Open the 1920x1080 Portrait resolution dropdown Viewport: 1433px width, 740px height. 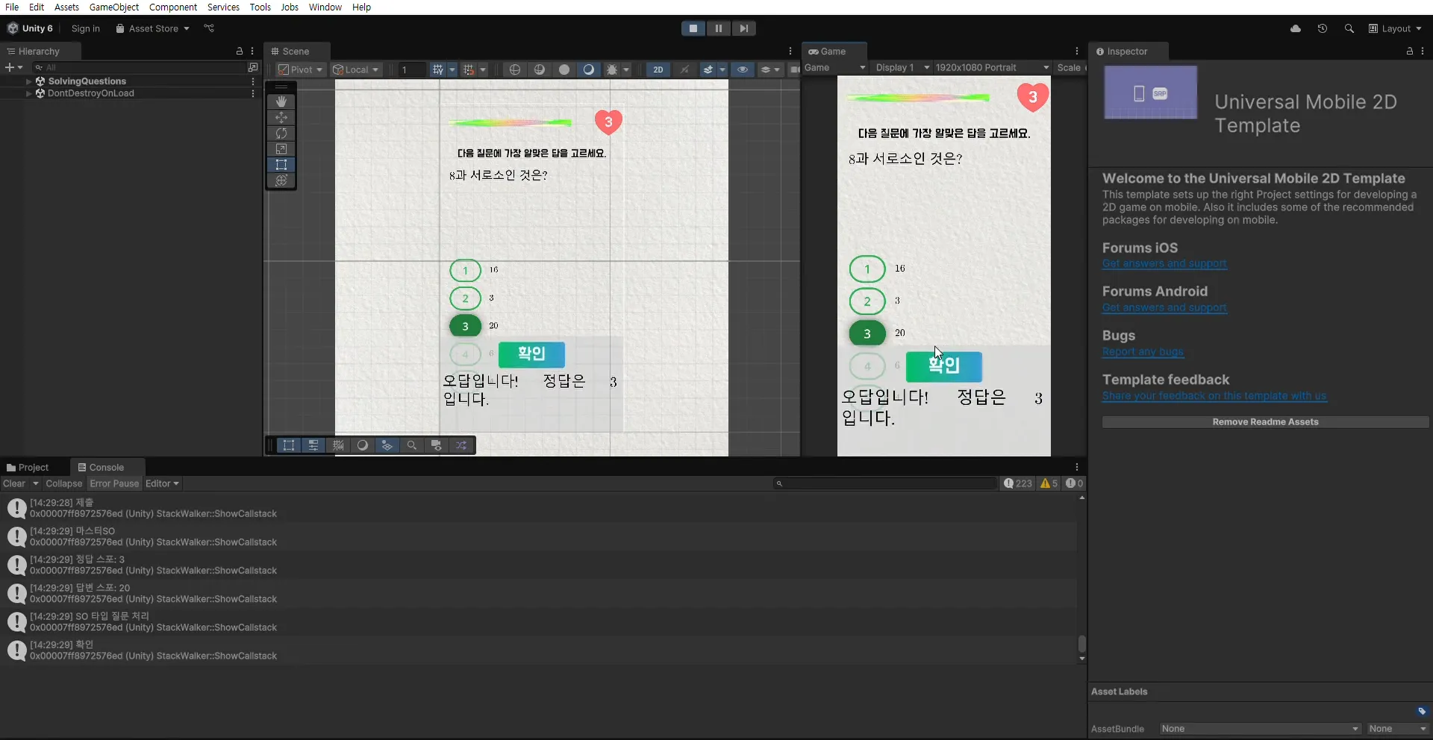(x=992, y=67)
